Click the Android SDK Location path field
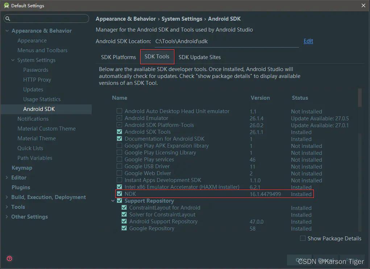 [227, 42]
